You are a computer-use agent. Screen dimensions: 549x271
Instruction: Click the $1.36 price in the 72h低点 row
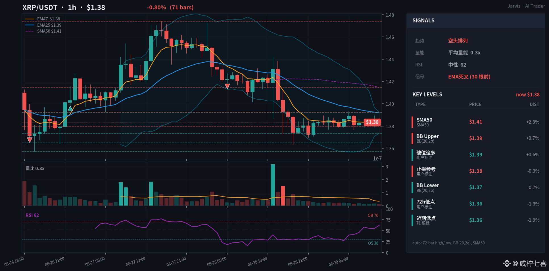coord(475,204)
